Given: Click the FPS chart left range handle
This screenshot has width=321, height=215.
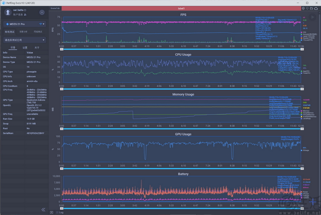Looking at the screenshot, I should (62, 49).
